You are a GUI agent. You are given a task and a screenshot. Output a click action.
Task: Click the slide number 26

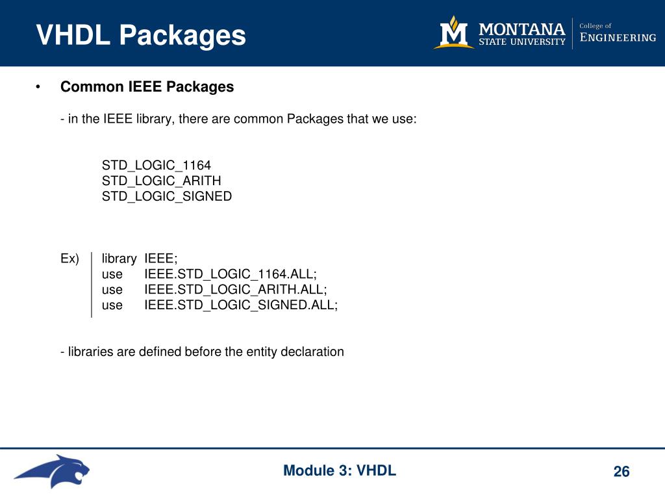pos(621,472)
